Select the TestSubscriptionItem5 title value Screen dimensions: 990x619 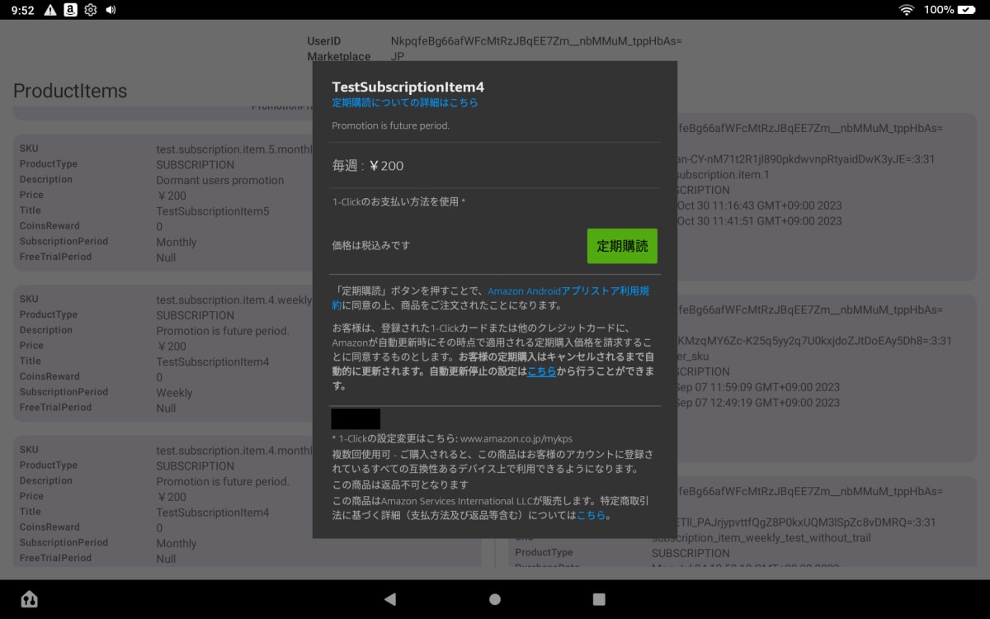pyautogui.click(x=213, y=211)
